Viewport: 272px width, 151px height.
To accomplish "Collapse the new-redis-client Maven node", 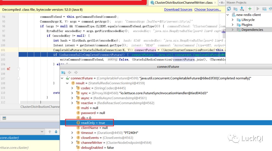I will [228, 15].
